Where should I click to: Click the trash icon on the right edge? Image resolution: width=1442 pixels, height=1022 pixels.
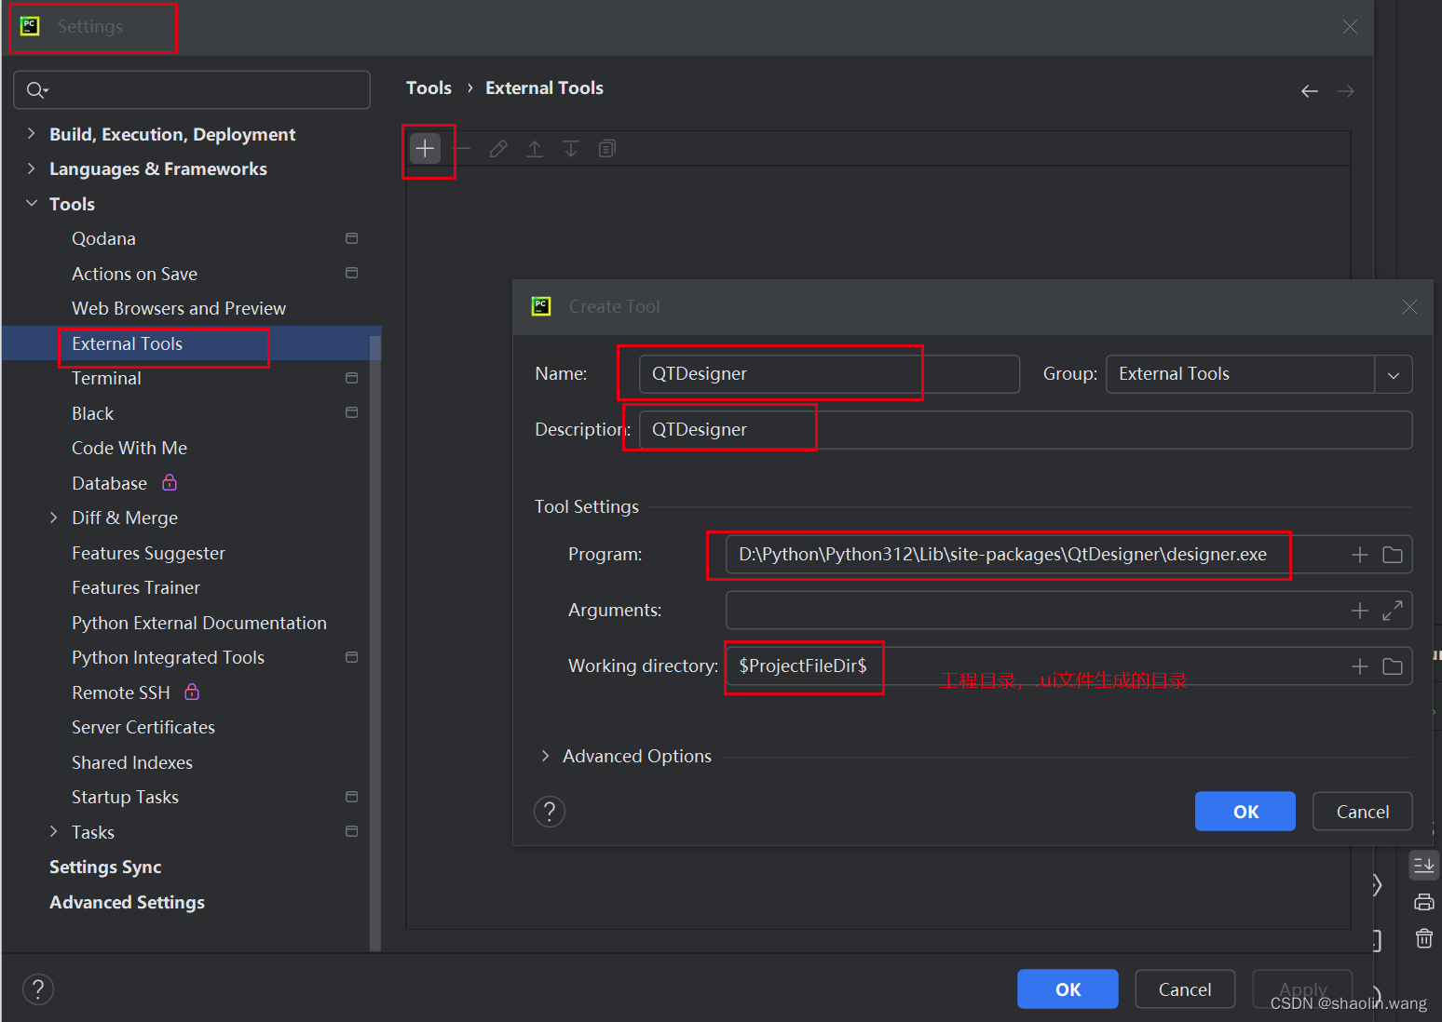coord(1424,938)
